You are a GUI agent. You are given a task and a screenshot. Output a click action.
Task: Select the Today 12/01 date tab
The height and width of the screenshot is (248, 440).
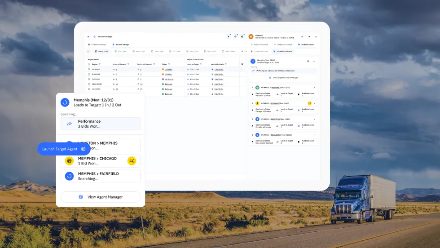point(101,51)
